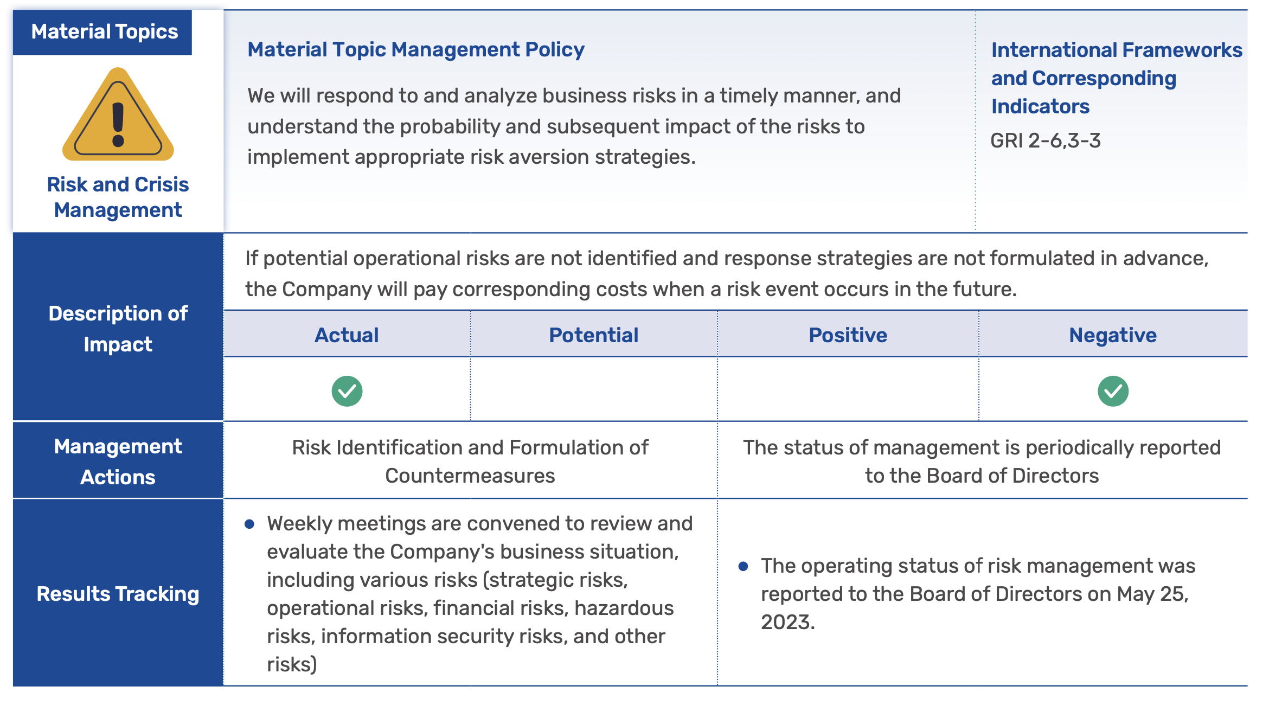1269x705 pixels.
Task: Click the green checkmark under Negative
Action: (1113, 391)
